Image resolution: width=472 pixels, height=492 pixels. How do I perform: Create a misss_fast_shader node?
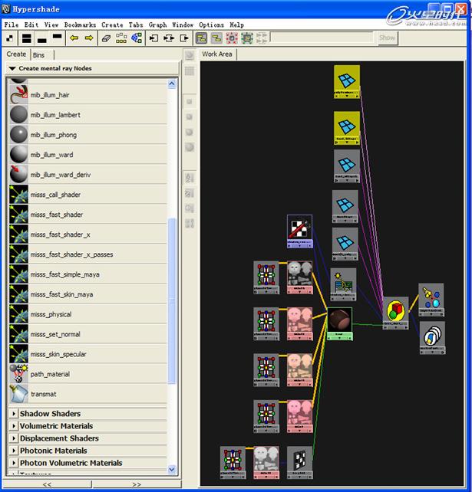(x=88, y=215)
